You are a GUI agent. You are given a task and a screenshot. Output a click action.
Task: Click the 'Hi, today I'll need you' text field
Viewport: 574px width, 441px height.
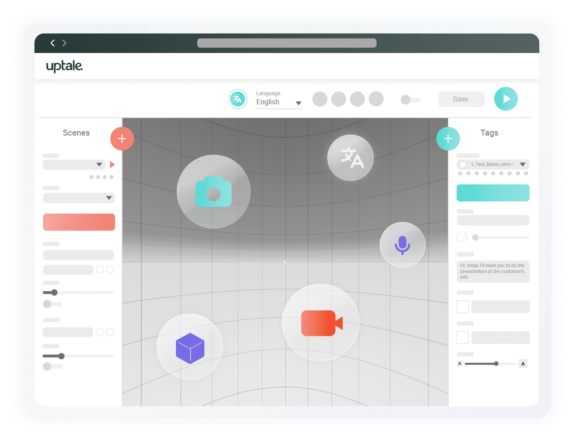pyautogui.click(x=493, y=271)
